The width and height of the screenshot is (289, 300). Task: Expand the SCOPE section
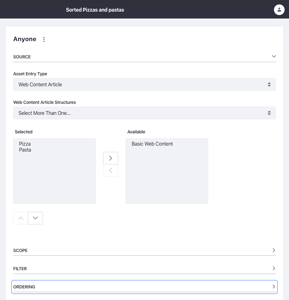pos(274,250)
